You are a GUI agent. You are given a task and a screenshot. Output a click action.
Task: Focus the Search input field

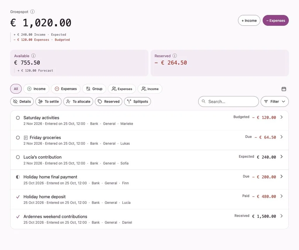(x=228, y=101)
